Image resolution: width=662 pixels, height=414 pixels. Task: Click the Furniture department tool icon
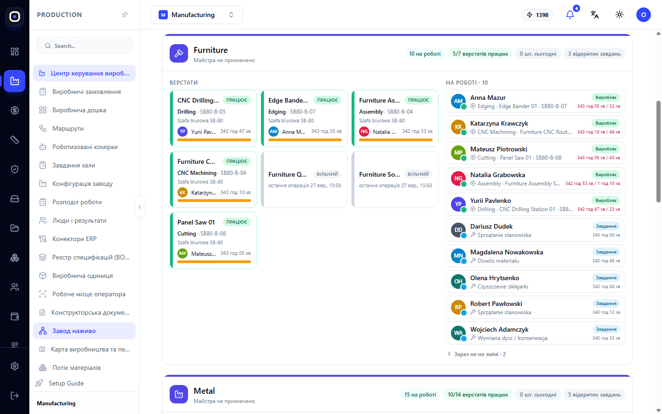pos(179,53)
